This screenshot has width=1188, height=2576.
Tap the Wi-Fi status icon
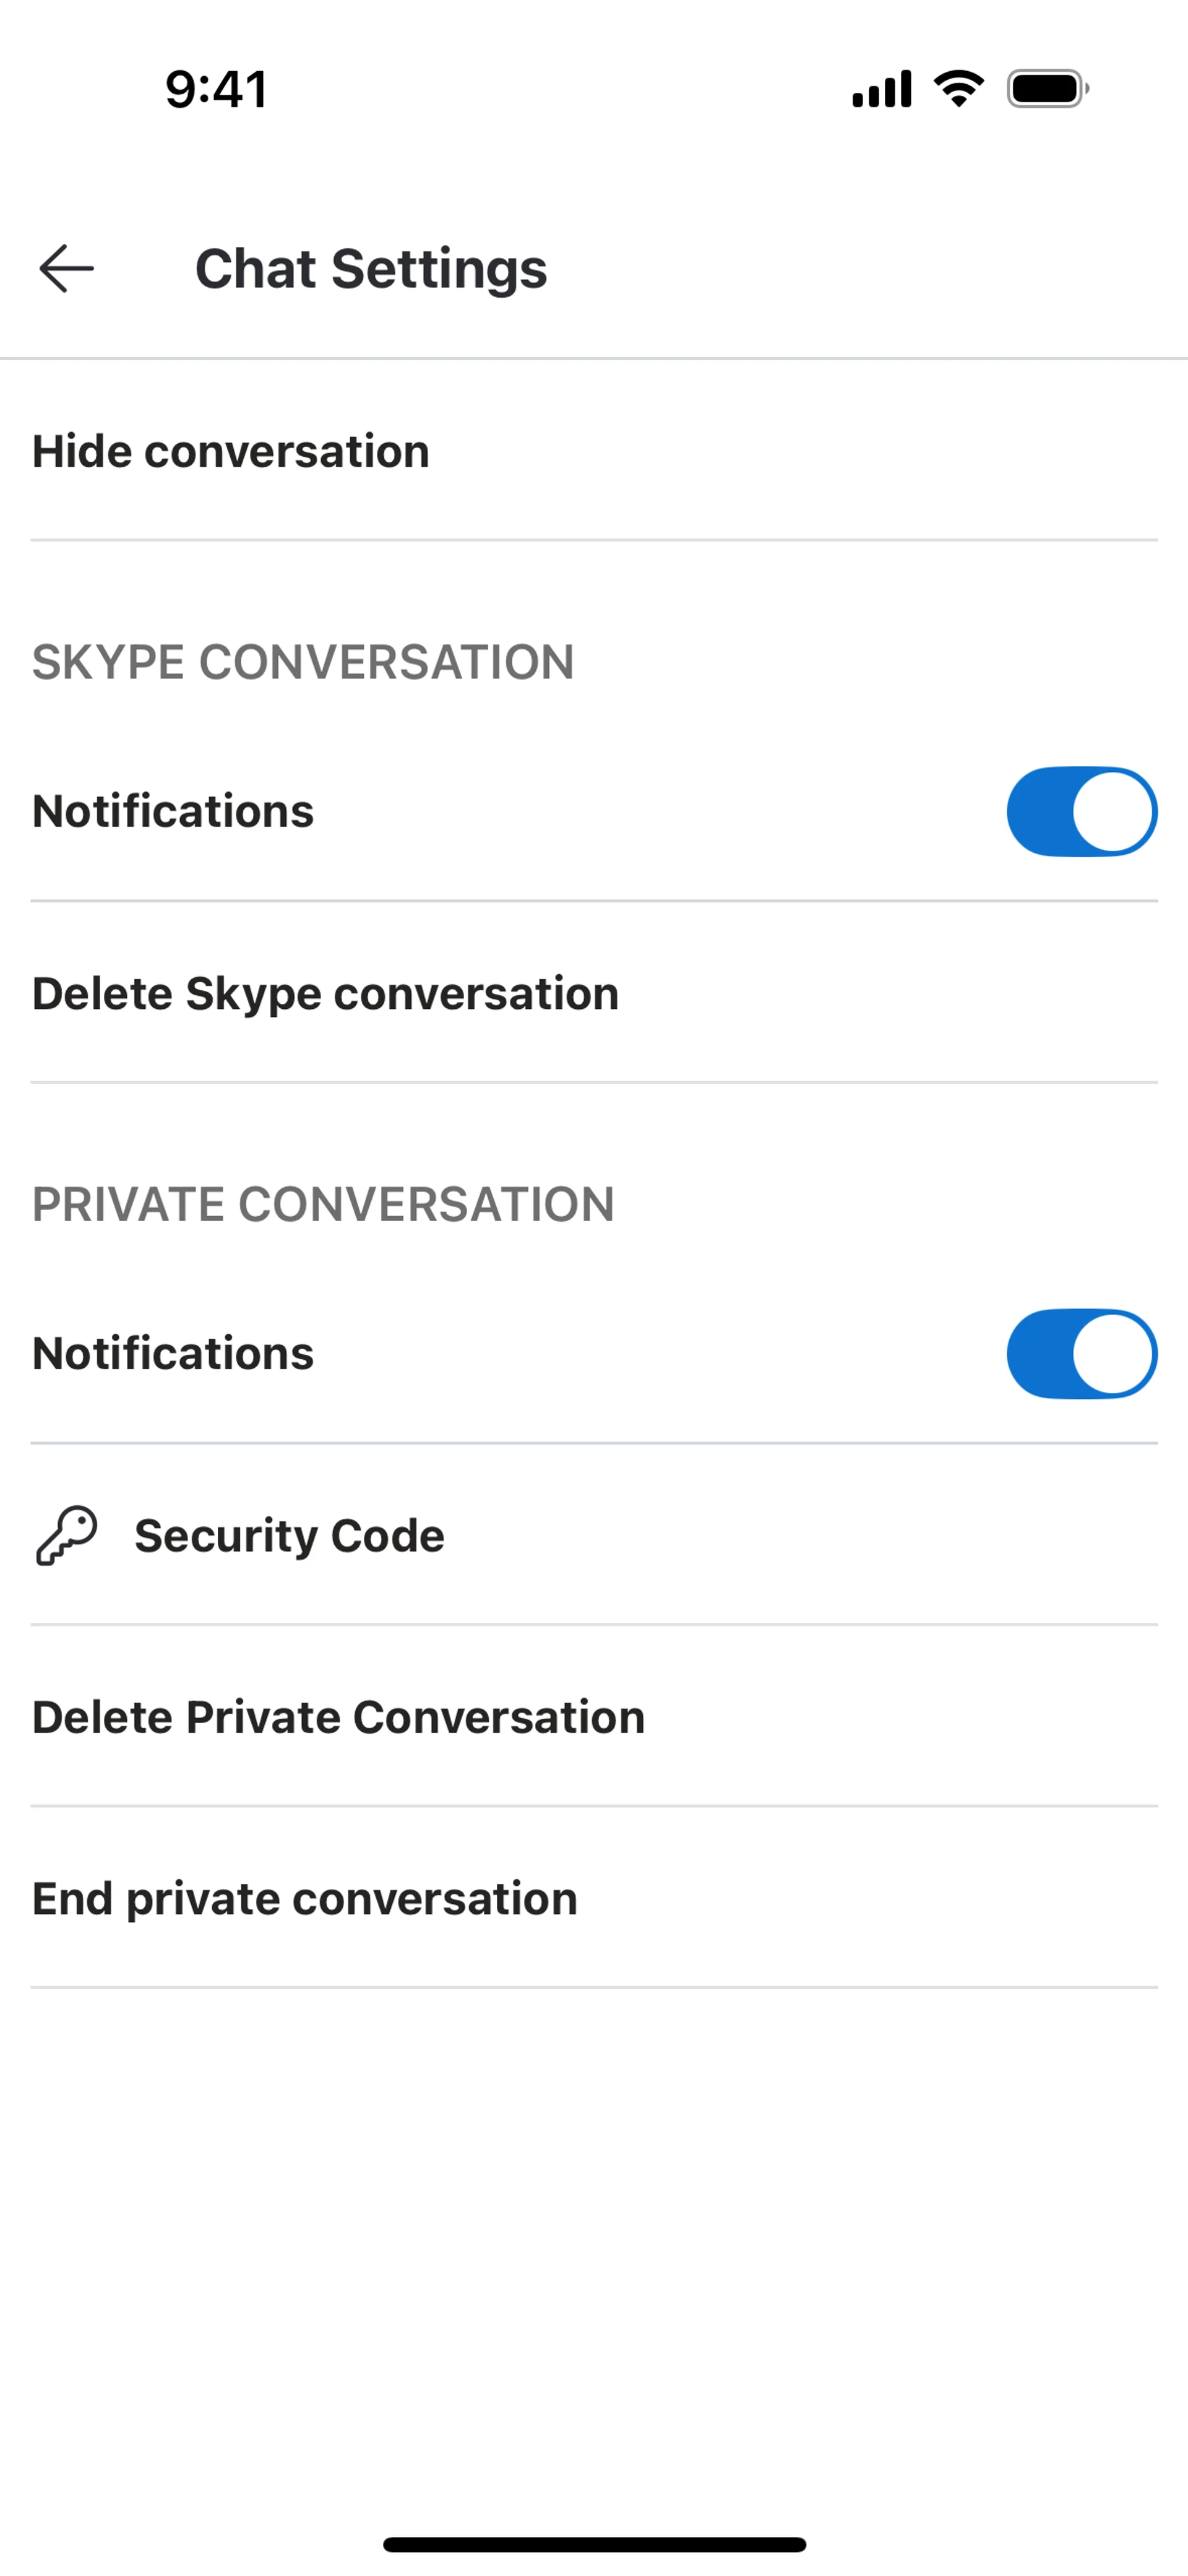point(958,89)
